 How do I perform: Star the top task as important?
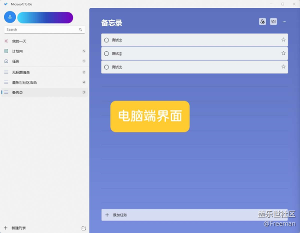[x=283, y=40]
